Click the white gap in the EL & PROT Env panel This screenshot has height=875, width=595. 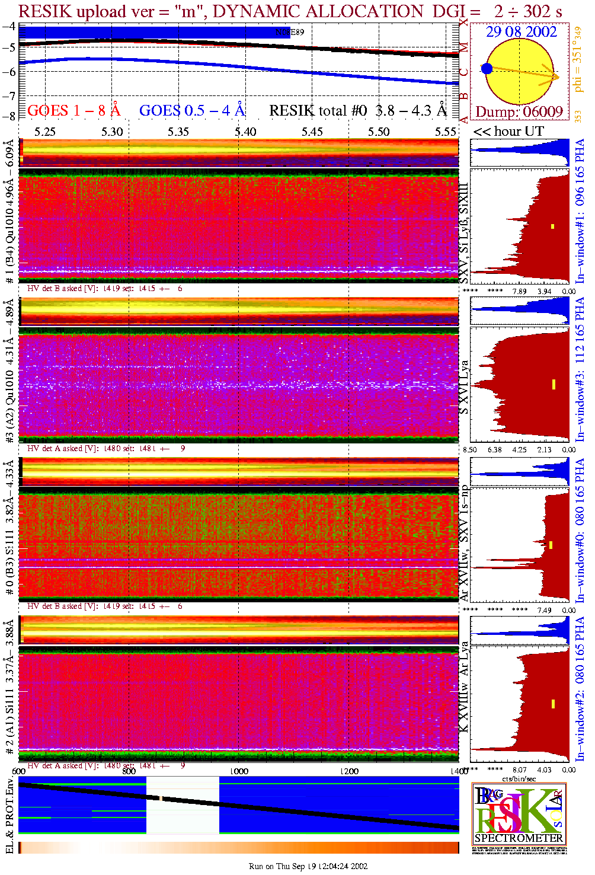(183, 806)
